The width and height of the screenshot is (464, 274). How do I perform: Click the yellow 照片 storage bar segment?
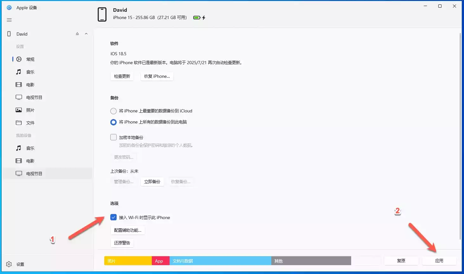click(x=128, y=261)
